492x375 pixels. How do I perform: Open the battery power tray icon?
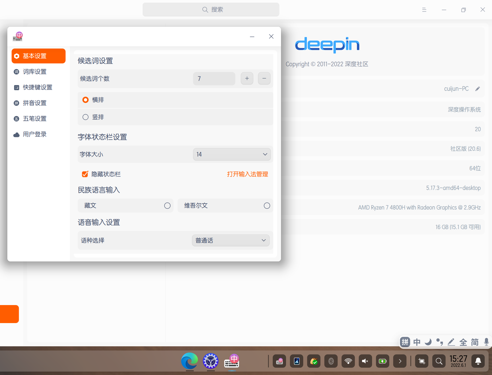pos(382,361)
